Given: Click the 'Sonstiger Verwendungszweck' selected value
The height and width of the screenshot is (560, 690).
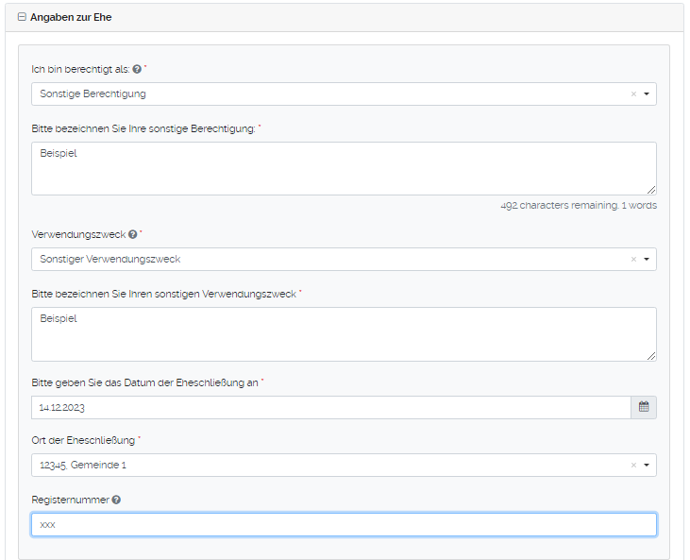Looking at the screenshot, I should pos(109,260).
